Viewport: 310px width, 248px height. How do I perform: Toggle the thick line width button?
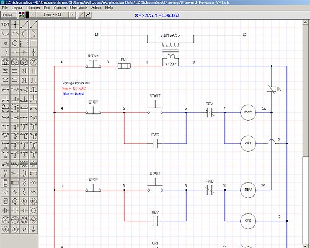click(x=88, y=15)
